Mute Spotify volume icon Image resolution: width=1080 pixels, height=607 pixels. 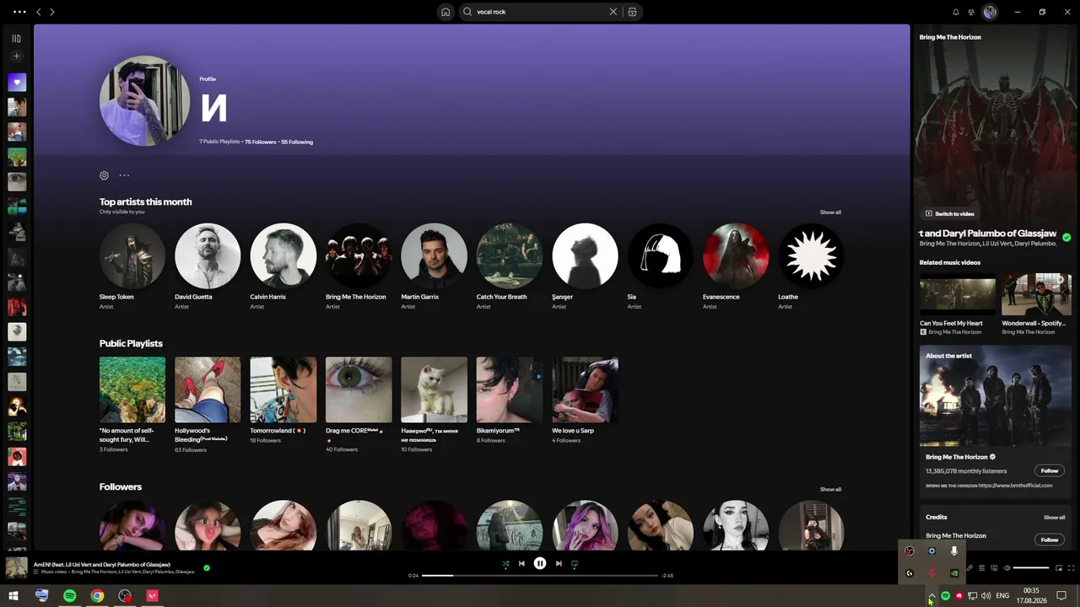[x=1007, y=568]
